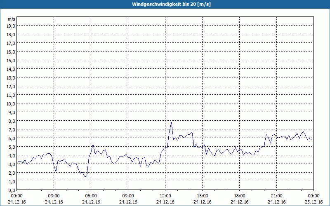Click the 6,0 y-axis label
The height and width of the screenshot is (206, 330).
pos(12,138)
